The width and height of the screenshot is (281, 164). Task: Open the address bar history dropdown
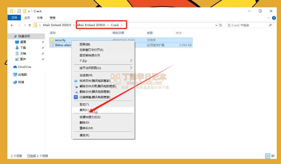click(x=216, y=25)
